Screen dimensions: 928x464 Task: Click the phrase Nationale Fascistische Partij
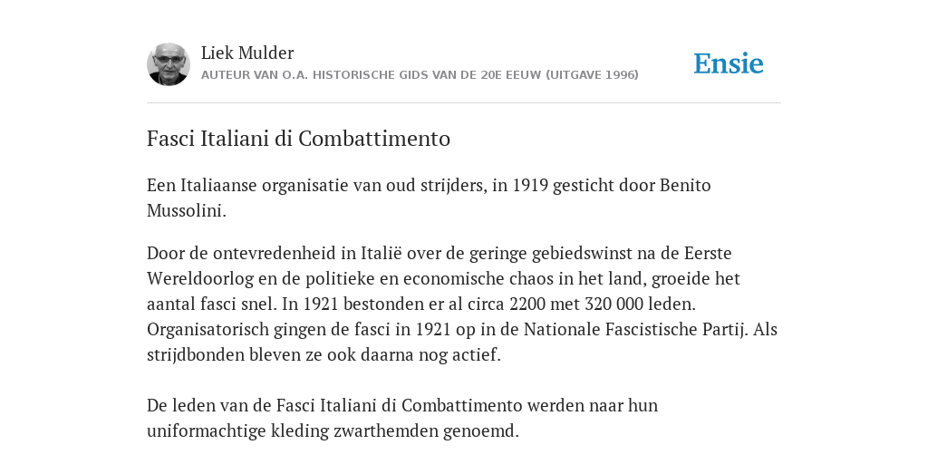click(x=633, y=330)
